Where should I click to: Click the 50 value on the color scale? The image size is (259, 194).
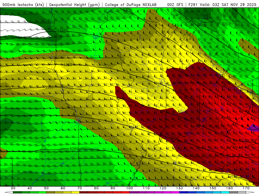pyautogui.click(x=46, y=188)
